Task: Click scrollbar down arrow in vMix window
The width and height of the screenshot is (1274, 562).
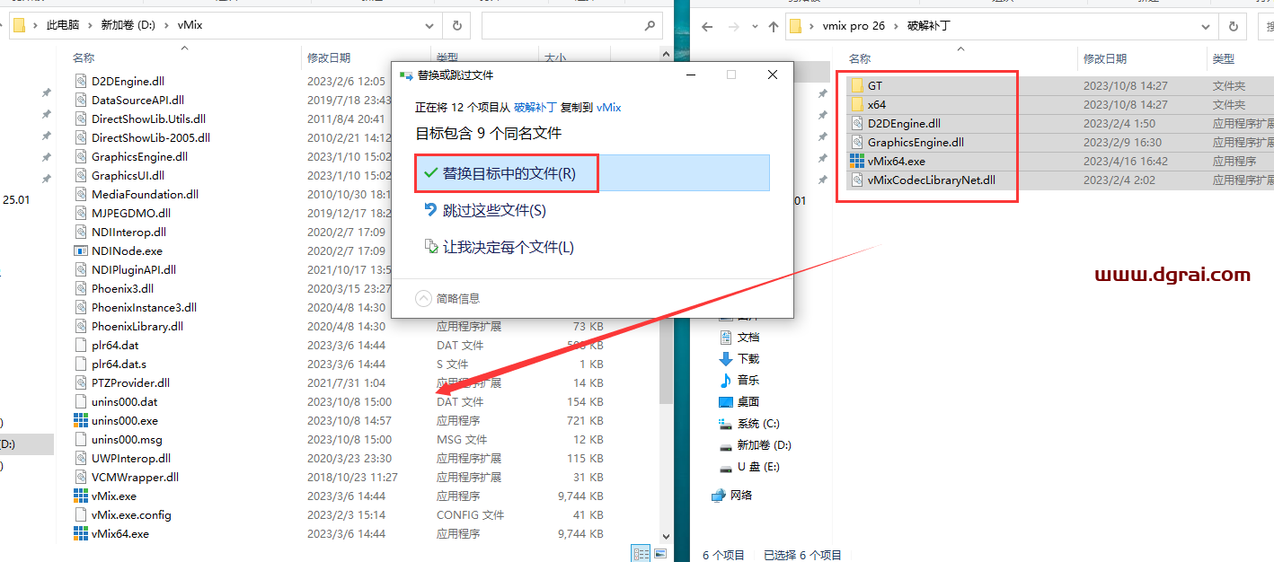Action: 666,536
